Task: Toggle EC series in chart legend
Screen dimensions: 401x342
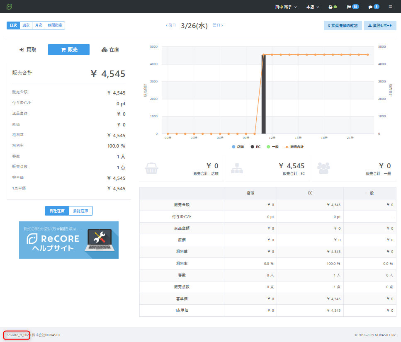Action: pyautogui.click(x=256, y=147)
